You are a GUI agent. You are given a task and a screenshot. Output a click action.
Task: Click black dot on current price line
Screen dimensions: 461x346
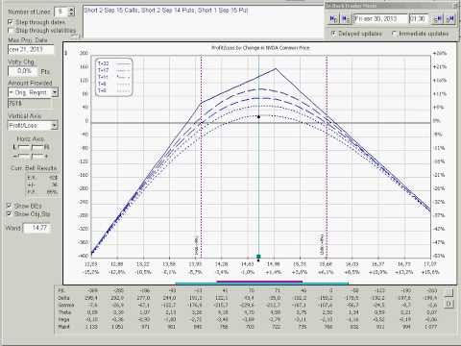(258, 117)
